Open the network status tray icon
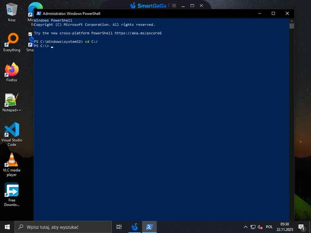The width and height of the screenshot is (311, 233). (x=253, y=227)
